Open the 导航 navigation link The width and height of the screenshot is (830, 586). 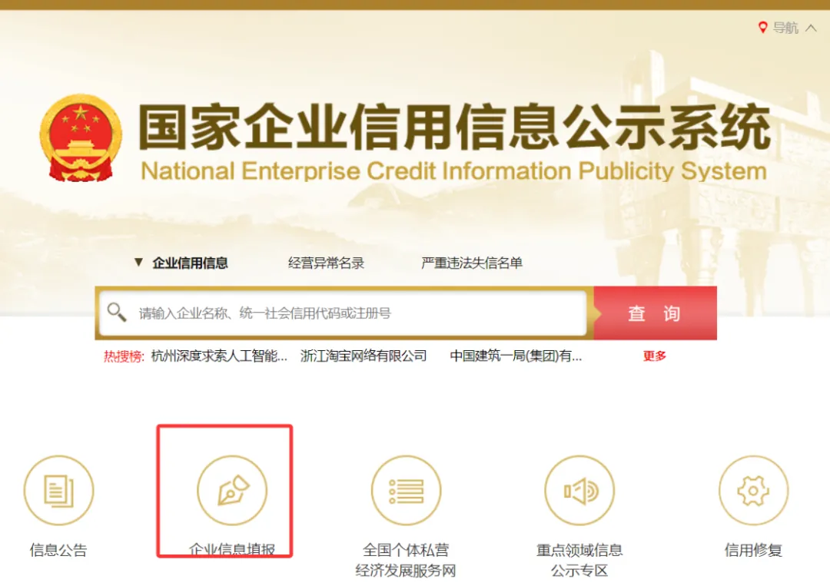[x=785, y=28]
